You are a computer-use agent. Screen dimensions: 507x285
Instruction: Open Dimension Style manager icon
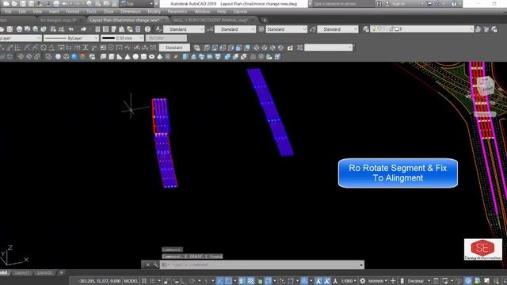[210, 29]
